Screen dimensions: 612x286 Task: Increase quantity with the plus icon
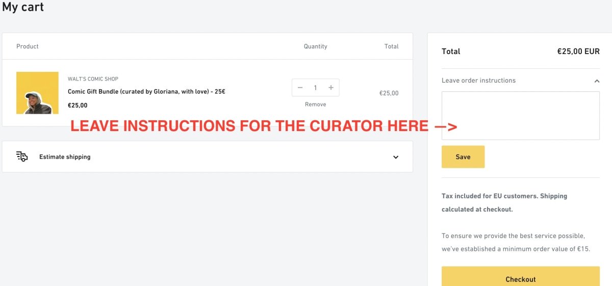point(331,88)
